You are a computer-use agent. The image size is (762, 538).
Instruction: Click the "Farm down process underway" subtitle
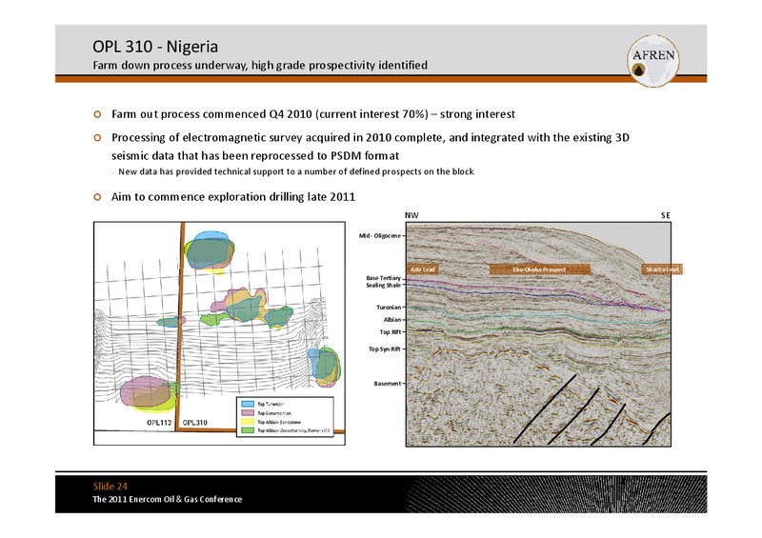click(x=260, y=65)
